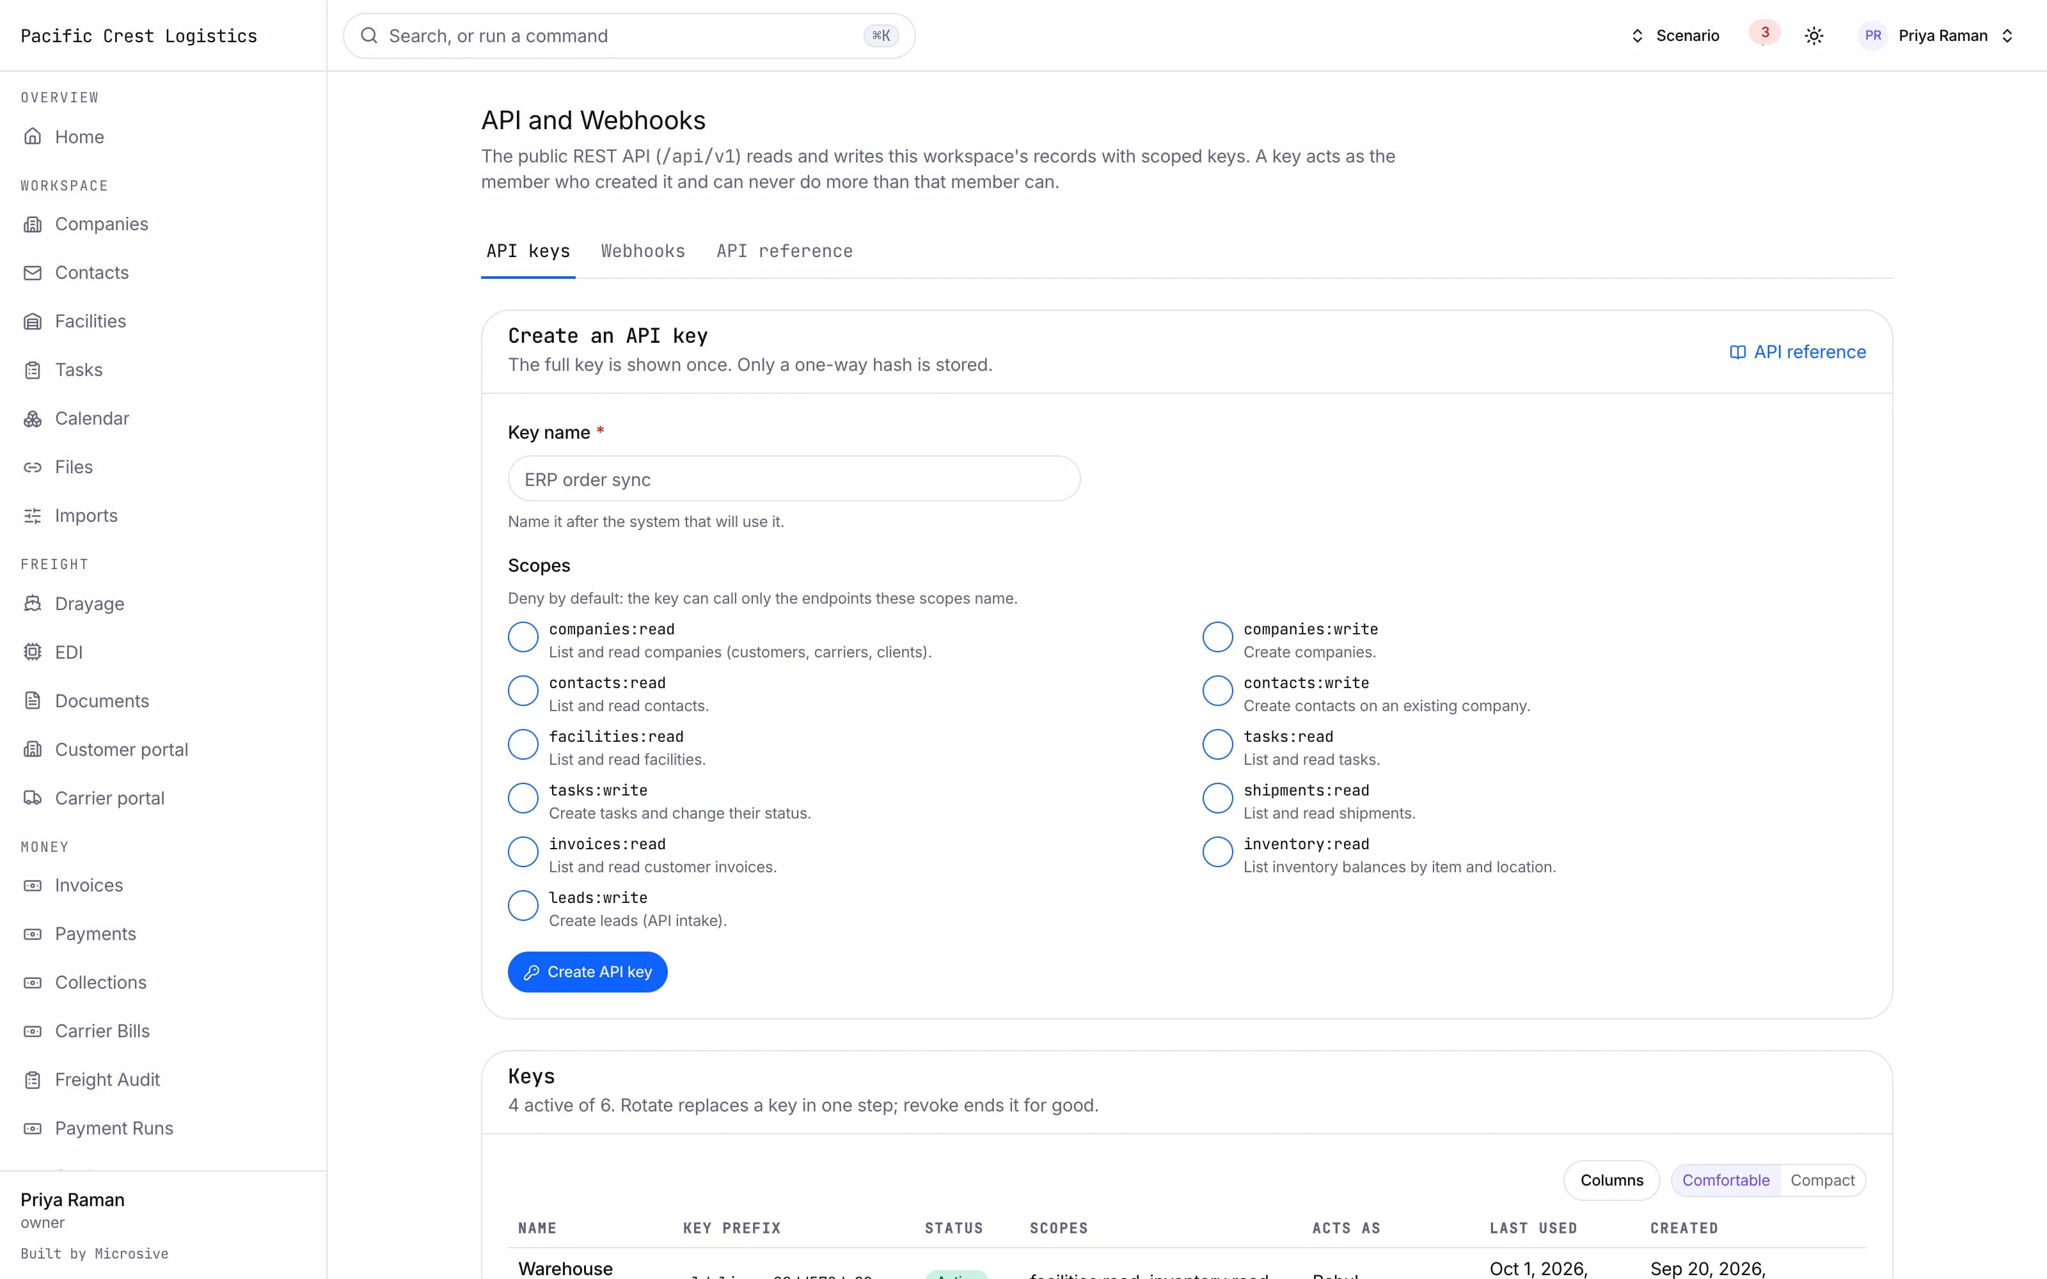This screenshot has height=1279, width=2047.
Task: Click the Payment Runs icon
Action: tap(32, 1129)
